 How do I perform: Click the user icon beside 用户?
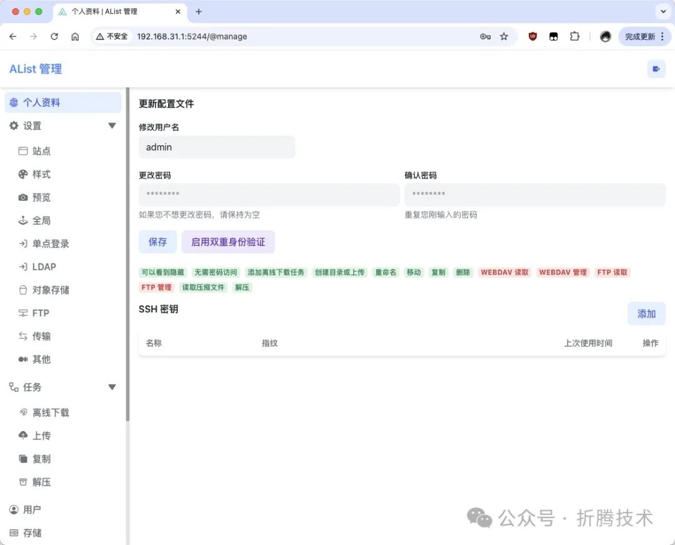tap(14, 510)
